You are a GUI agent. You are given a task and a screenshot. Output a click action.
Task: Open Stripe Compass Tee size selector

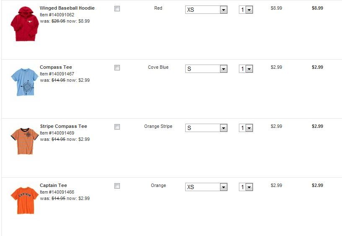(x=206, y=128)
